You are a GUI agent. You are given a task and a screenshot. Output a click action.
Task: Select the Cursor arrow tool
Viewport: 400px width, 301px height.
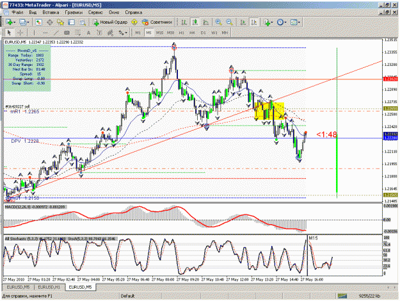10,33
